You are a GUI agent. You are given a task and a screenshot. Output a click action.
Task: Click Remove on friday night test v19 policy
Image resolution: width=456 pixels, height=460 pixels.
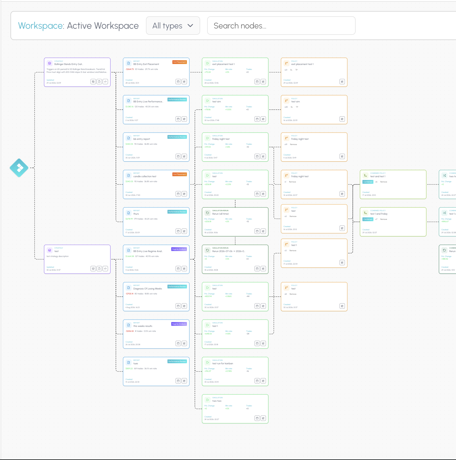click(293, 144)
